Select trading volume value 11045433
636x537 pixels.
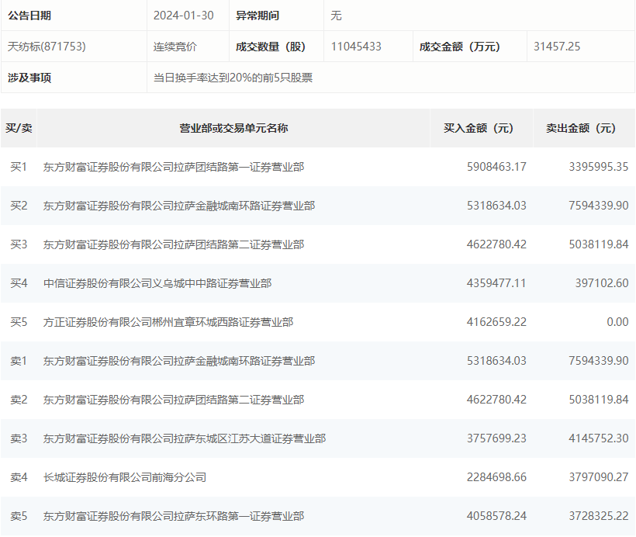[x=356, y=47]
